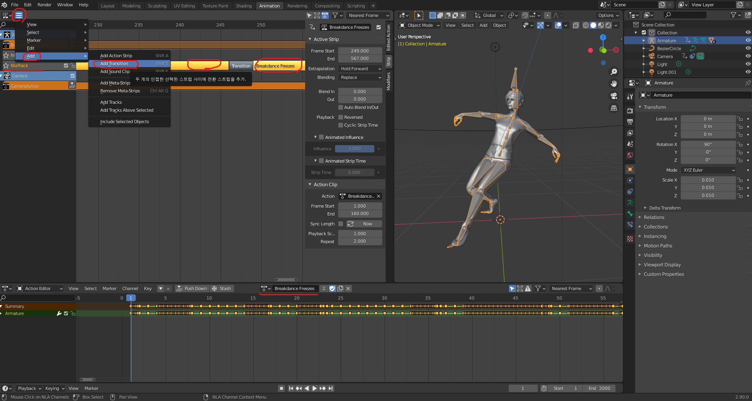
Task: Toggle camera view icon in viewport
Action: pos(614,96)
